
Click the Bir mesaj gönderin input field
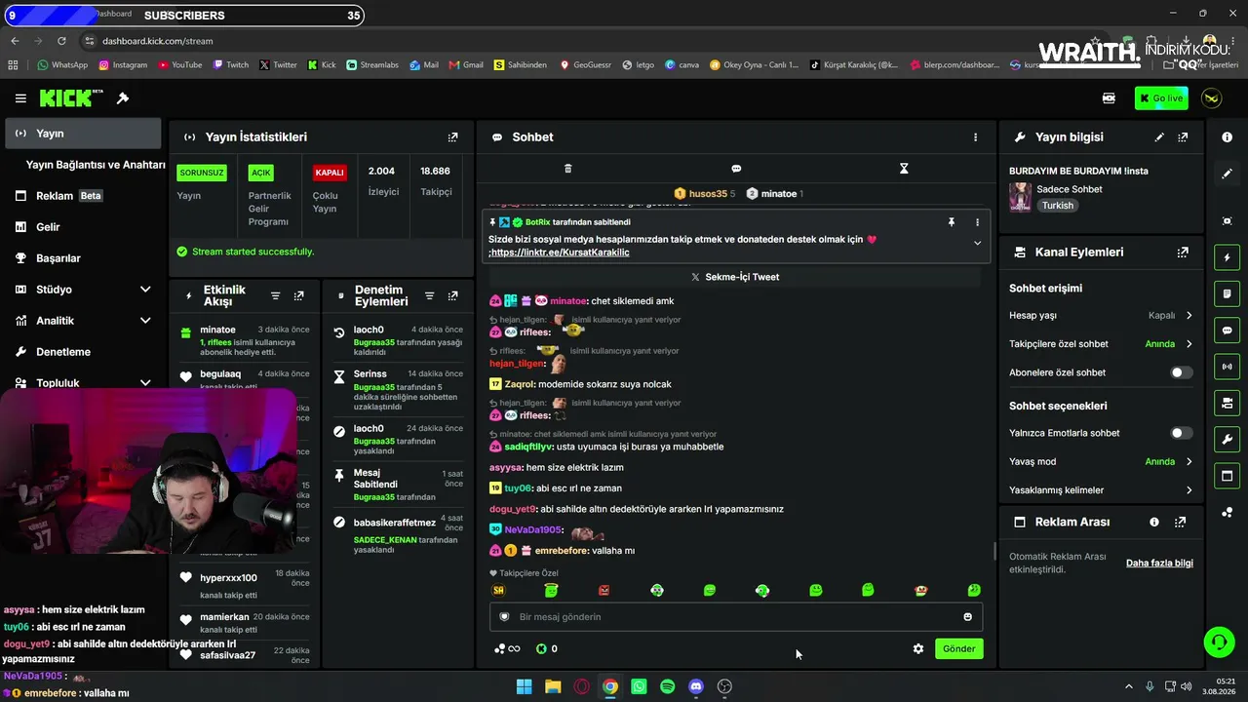tap(736, 616)
